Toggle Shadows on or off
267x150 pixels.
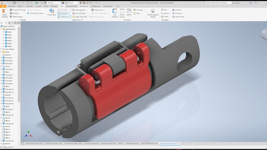[63, 13]
